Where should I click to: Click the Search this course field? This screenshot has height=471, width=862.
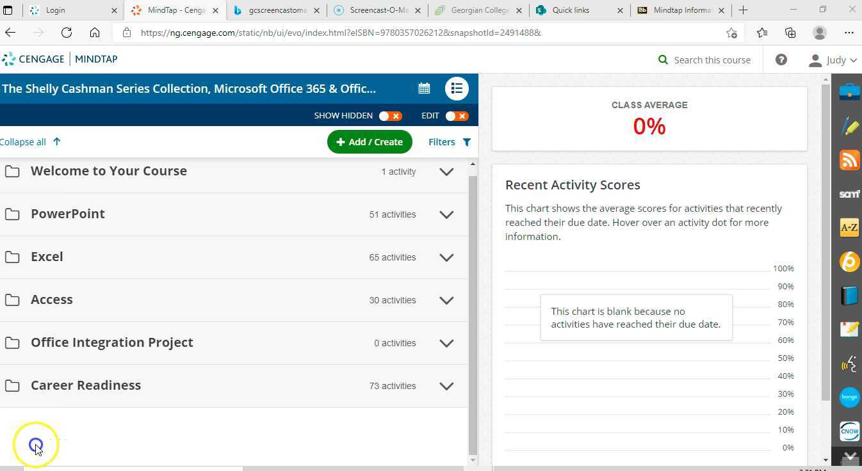click(712, 60)
